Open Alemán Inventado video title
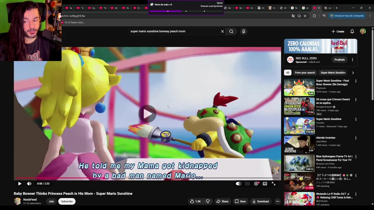The width and height of the screenshot is (374, 210). click(x=325, y=138)
